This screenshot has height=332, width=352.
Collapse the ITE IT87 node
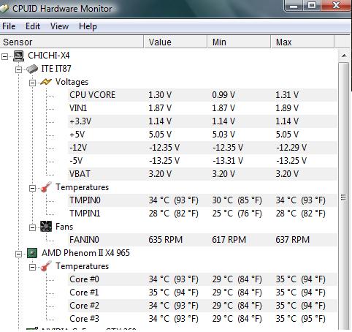click(18, 70)
